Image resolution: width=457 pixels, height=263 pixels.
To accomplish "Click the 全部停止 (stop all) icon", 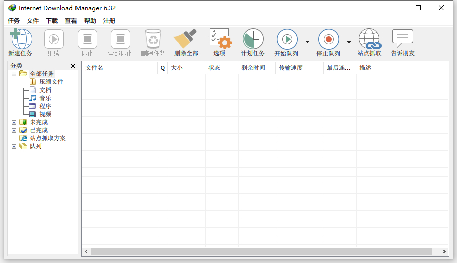I will point(120,39).
